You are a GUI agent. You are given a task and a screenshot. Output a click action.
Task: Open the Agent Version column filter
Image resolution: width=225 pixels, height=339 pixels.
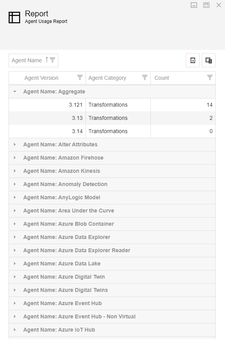pos(80,78)
